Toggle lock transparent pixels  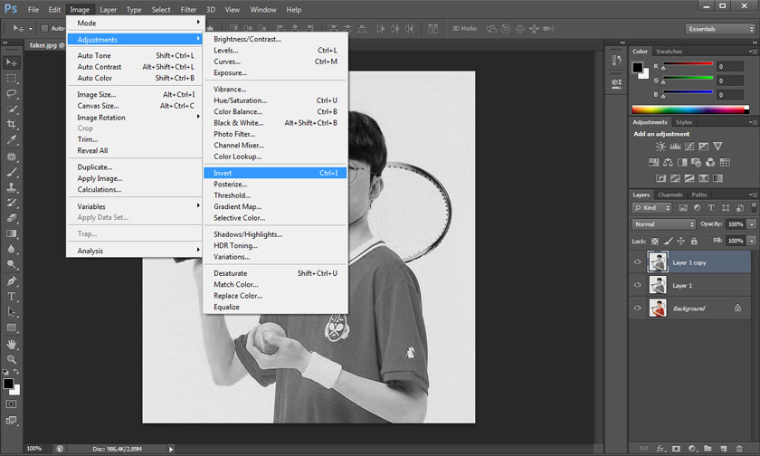click(655, 241)
